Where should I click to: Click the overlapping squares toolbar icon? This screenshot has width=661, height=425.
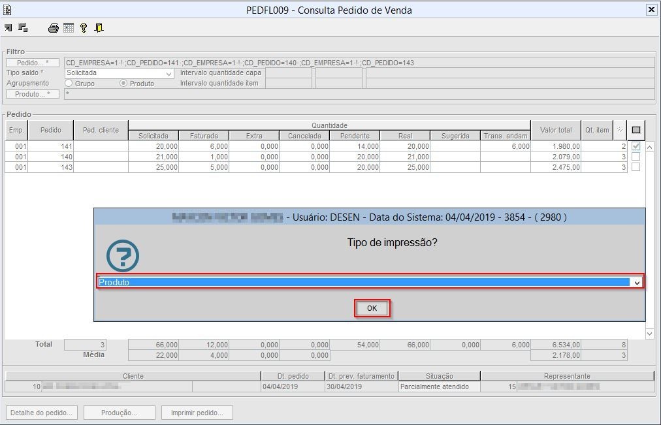point(23,28)
